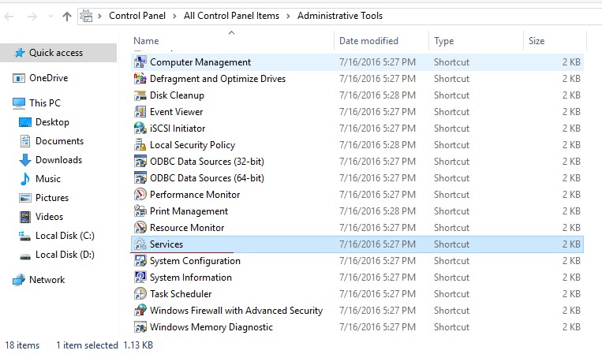Go up one folder level
The width and height of the screenshot is (602, 354).
coord(67,16)
